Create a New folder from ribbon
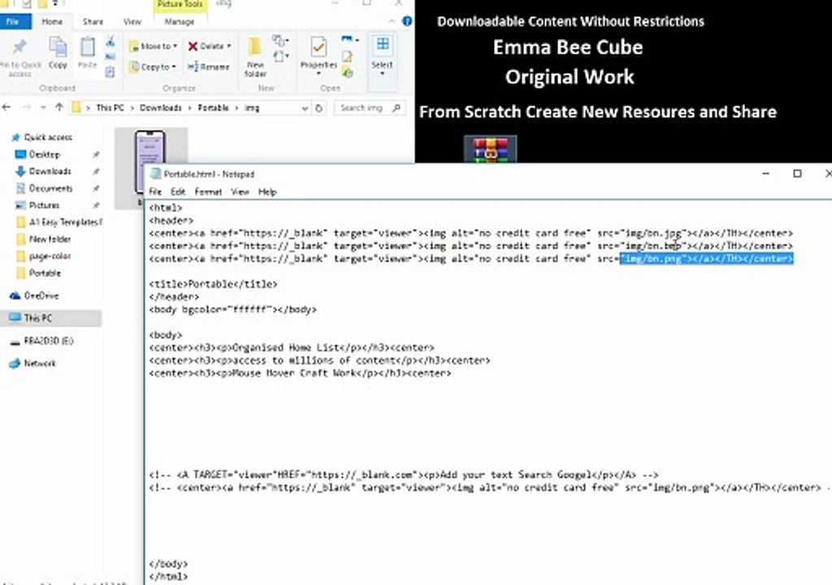 click(x=255, y=56)
